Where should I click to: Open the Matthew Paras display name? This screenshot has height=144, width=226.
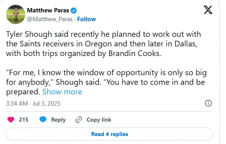click(48, 10)
